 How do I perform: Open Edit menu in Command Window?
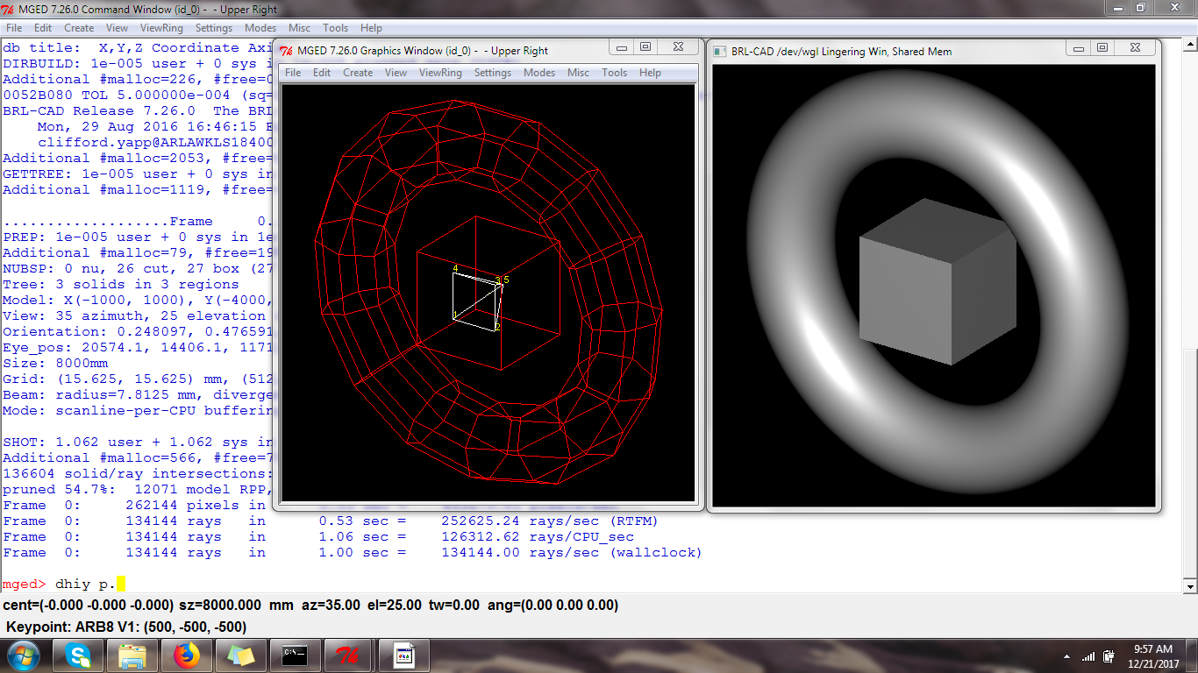click(x=43, y=28)
